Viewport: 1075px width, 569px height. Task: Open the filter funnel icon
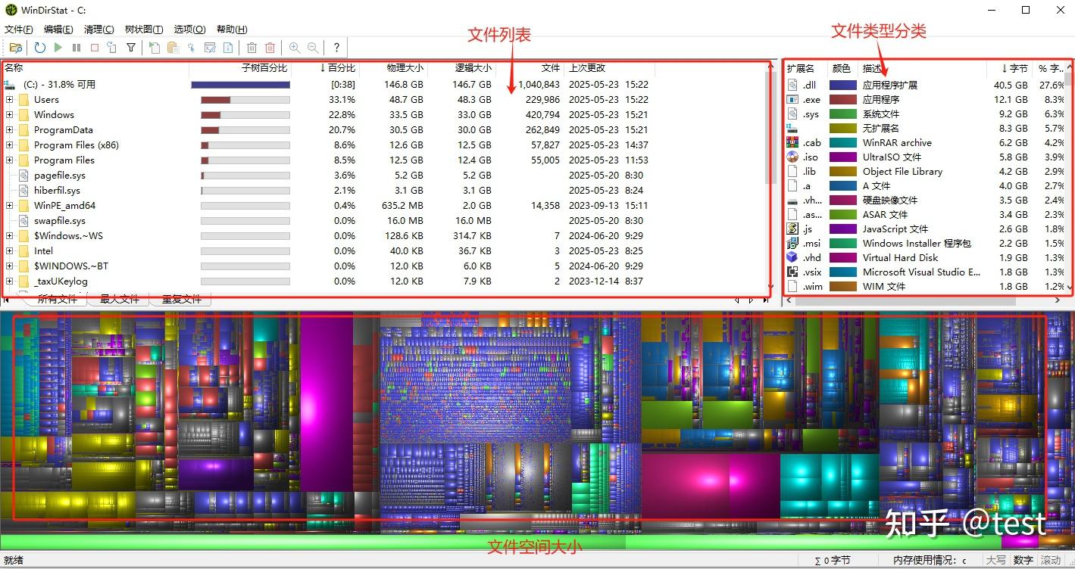click(x=130, y=47)
